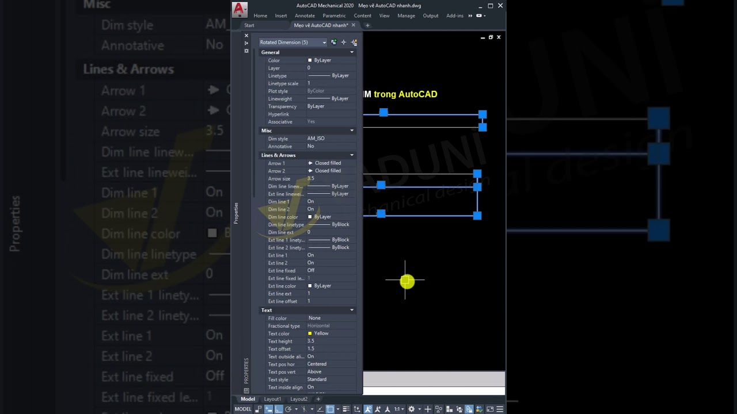The image size is (737, 414).
Task: Collapse the General properties section
Action: 352,52
